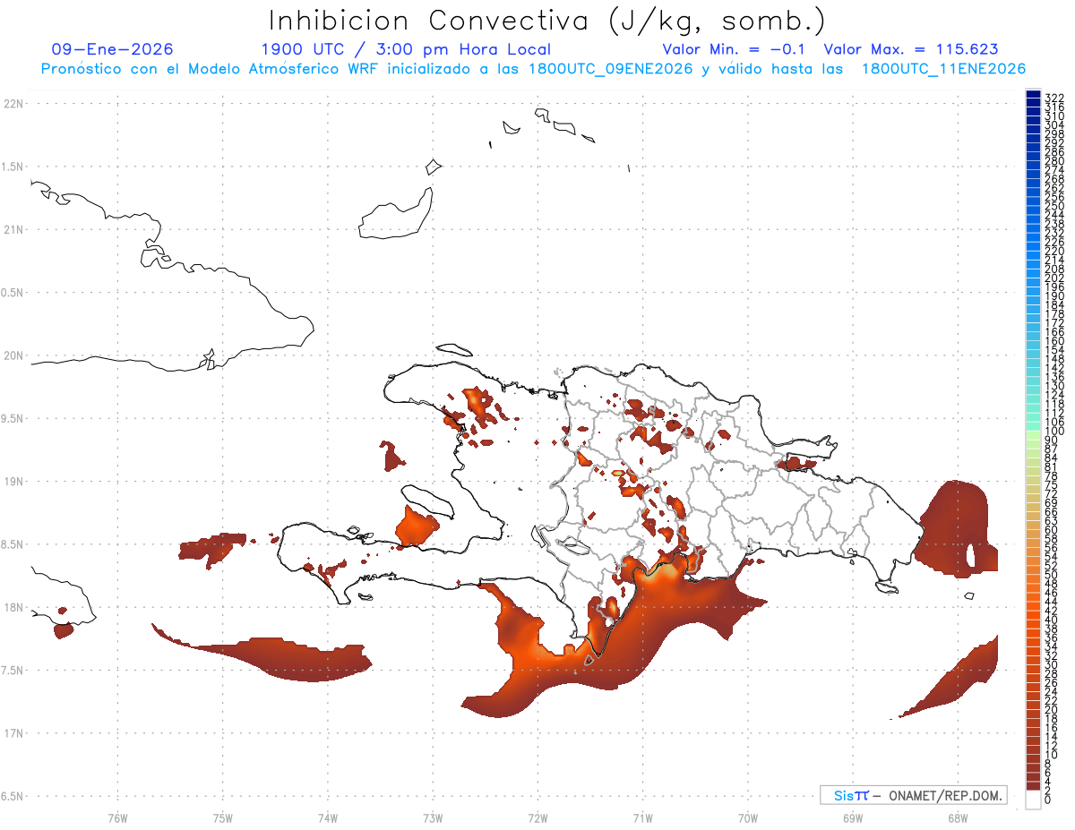1075x830 pixels.
Task: Click the '21N' latitude label
Action: (13, 230)
